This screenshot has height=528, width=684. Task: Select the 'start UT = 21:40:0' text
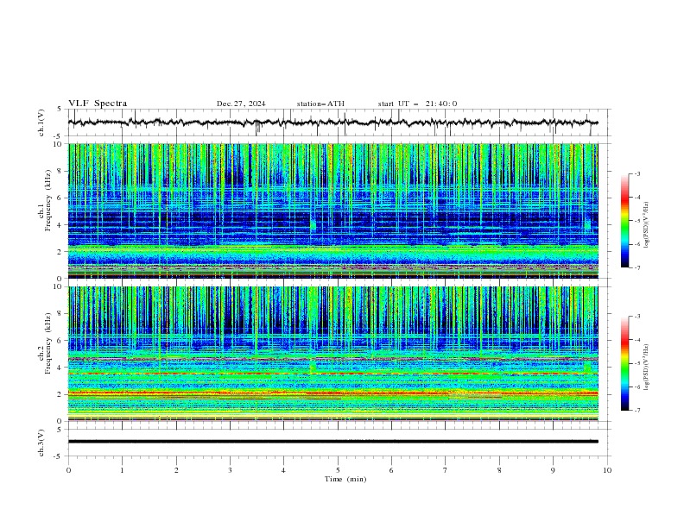417,104
